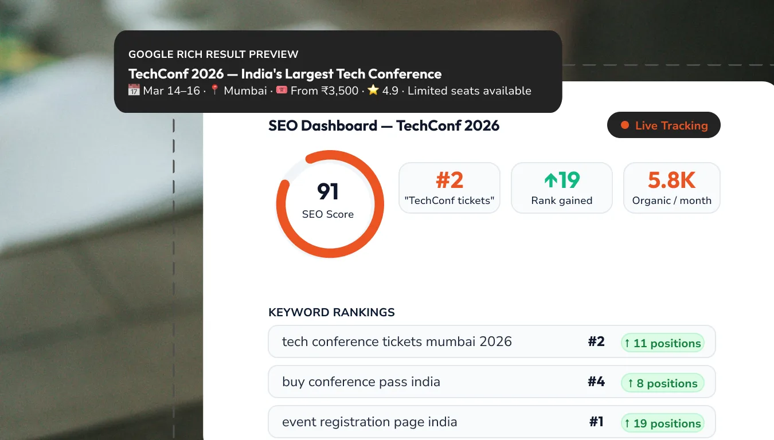Click the 8 positions green badge
Viewport: 774px width, 440px height.
point(662,383)
